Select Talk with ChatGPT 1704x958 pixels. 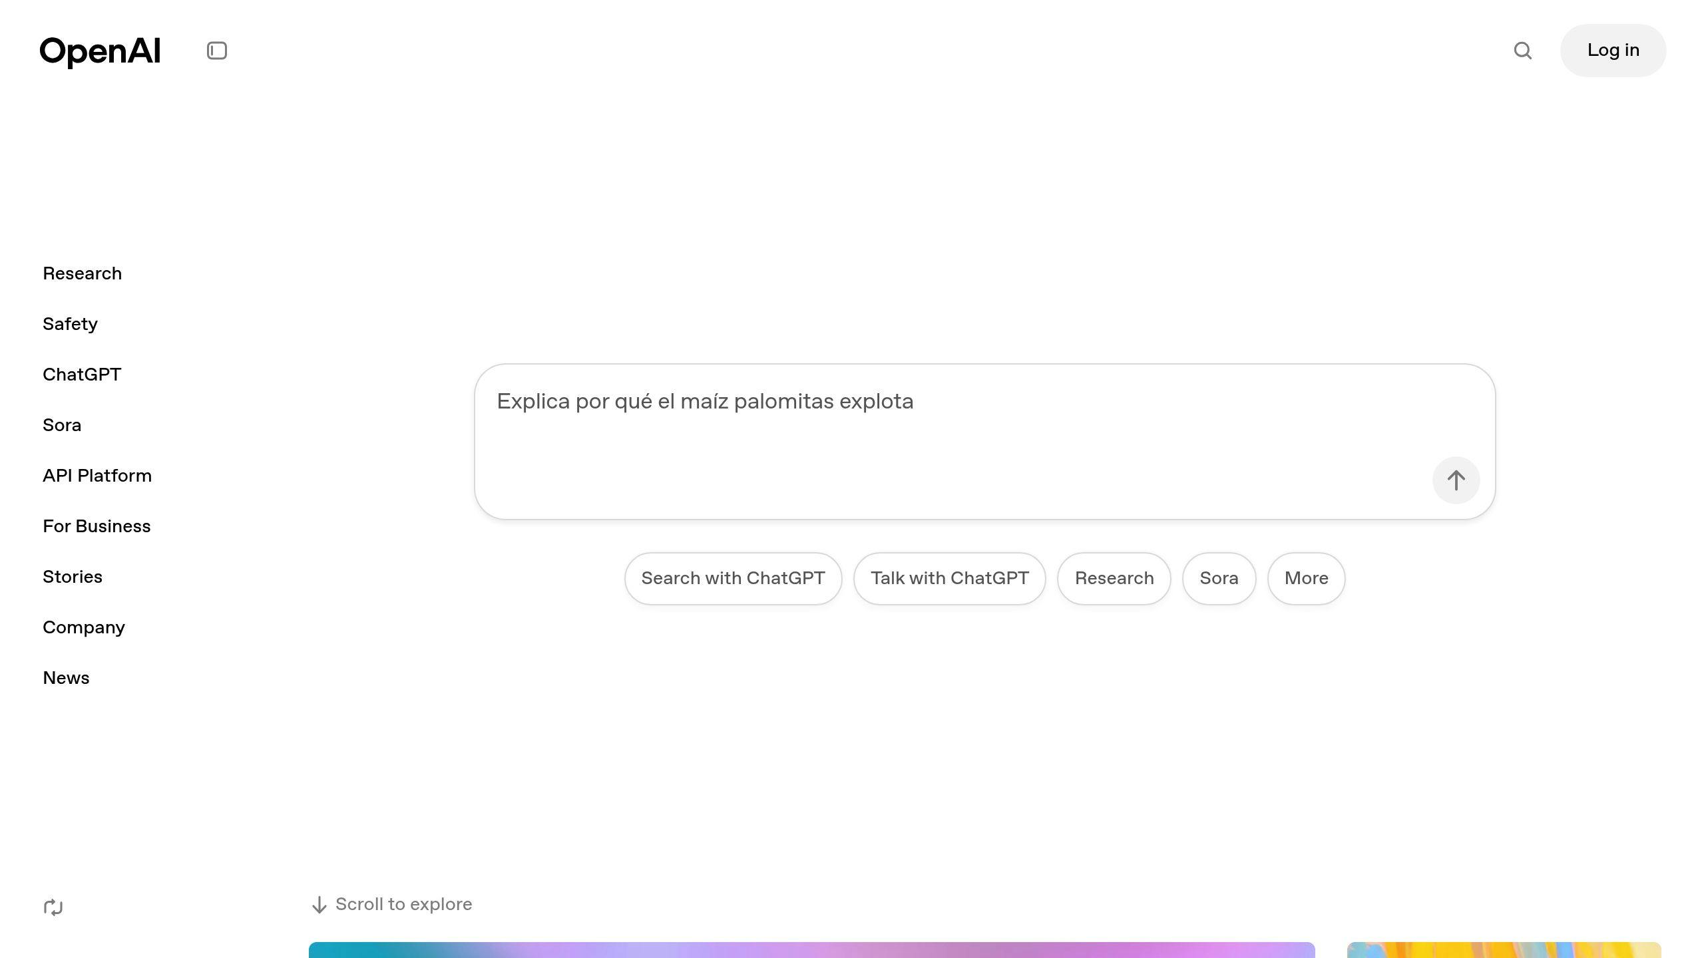[949, 578]
